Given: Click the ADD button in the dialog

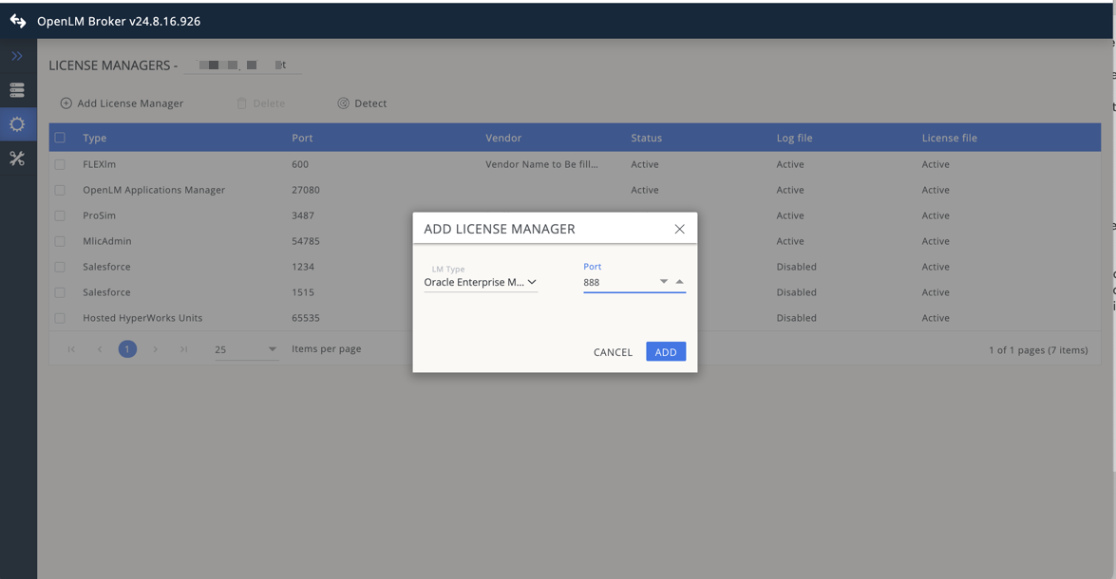Looking at the screenshot, I should [x=666, y=351].
